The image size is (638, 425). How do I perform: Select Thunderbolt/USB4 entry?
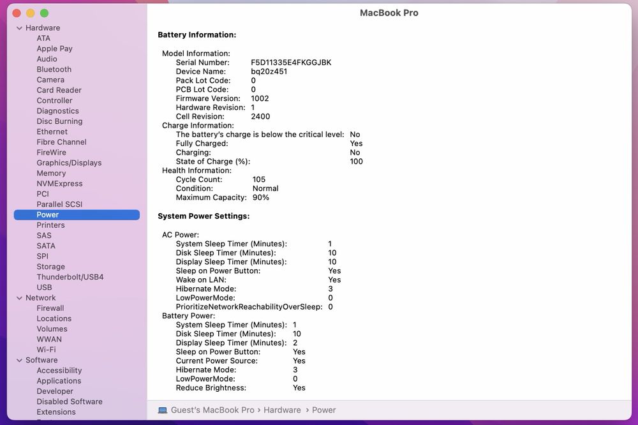point(70,277)
